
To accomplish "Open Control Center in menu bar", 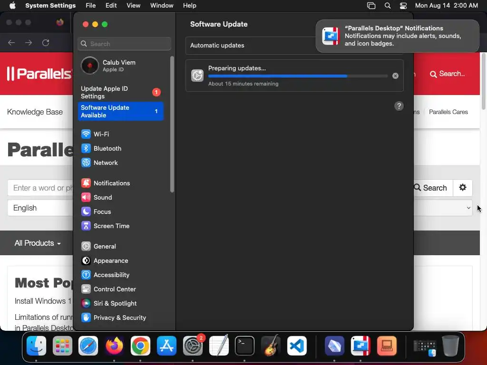I will [x=403, y=6].
